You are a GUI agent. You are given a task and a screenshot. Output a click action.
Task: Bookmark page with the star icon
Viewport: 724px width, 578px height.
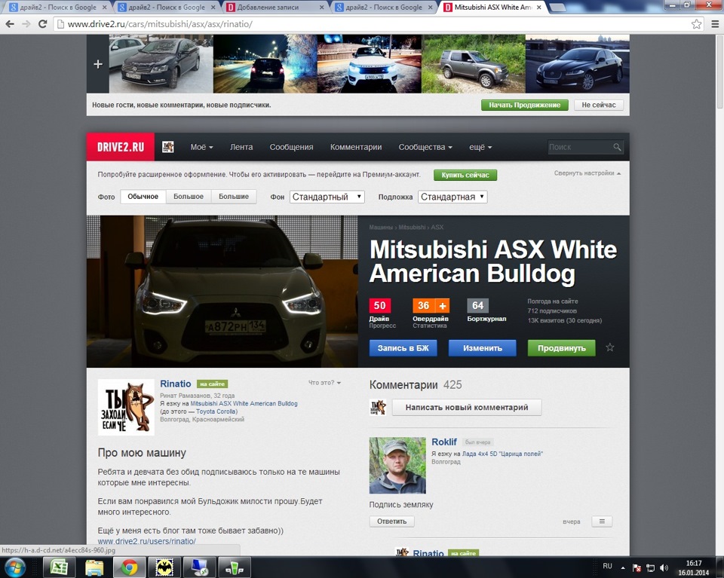(696, 24)
